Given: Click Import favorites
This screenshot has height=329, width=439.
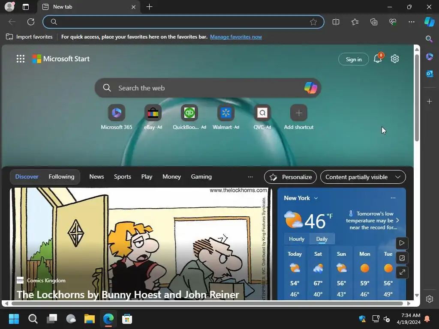Looking at the screenshot, I should coord(29,37).
